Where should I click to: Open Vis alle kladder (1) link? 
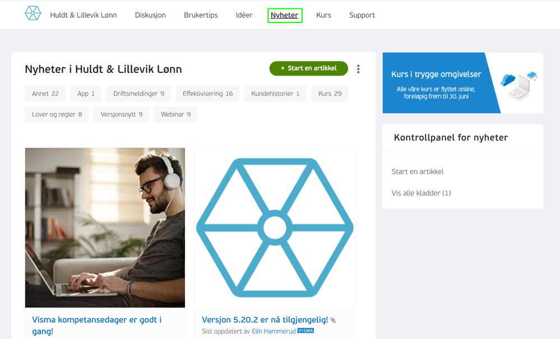pos(421,193)
